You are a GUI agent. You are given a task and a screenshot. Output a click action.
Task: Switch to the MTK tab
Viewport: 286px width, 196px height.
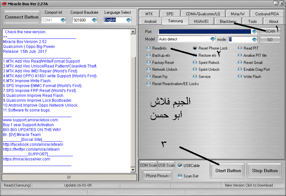tap(149, 14)
